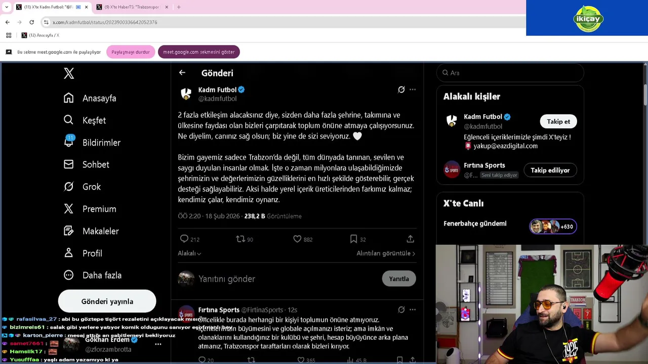
Task: Go back with Gönderi arrow
Action: tap(182, 73)
